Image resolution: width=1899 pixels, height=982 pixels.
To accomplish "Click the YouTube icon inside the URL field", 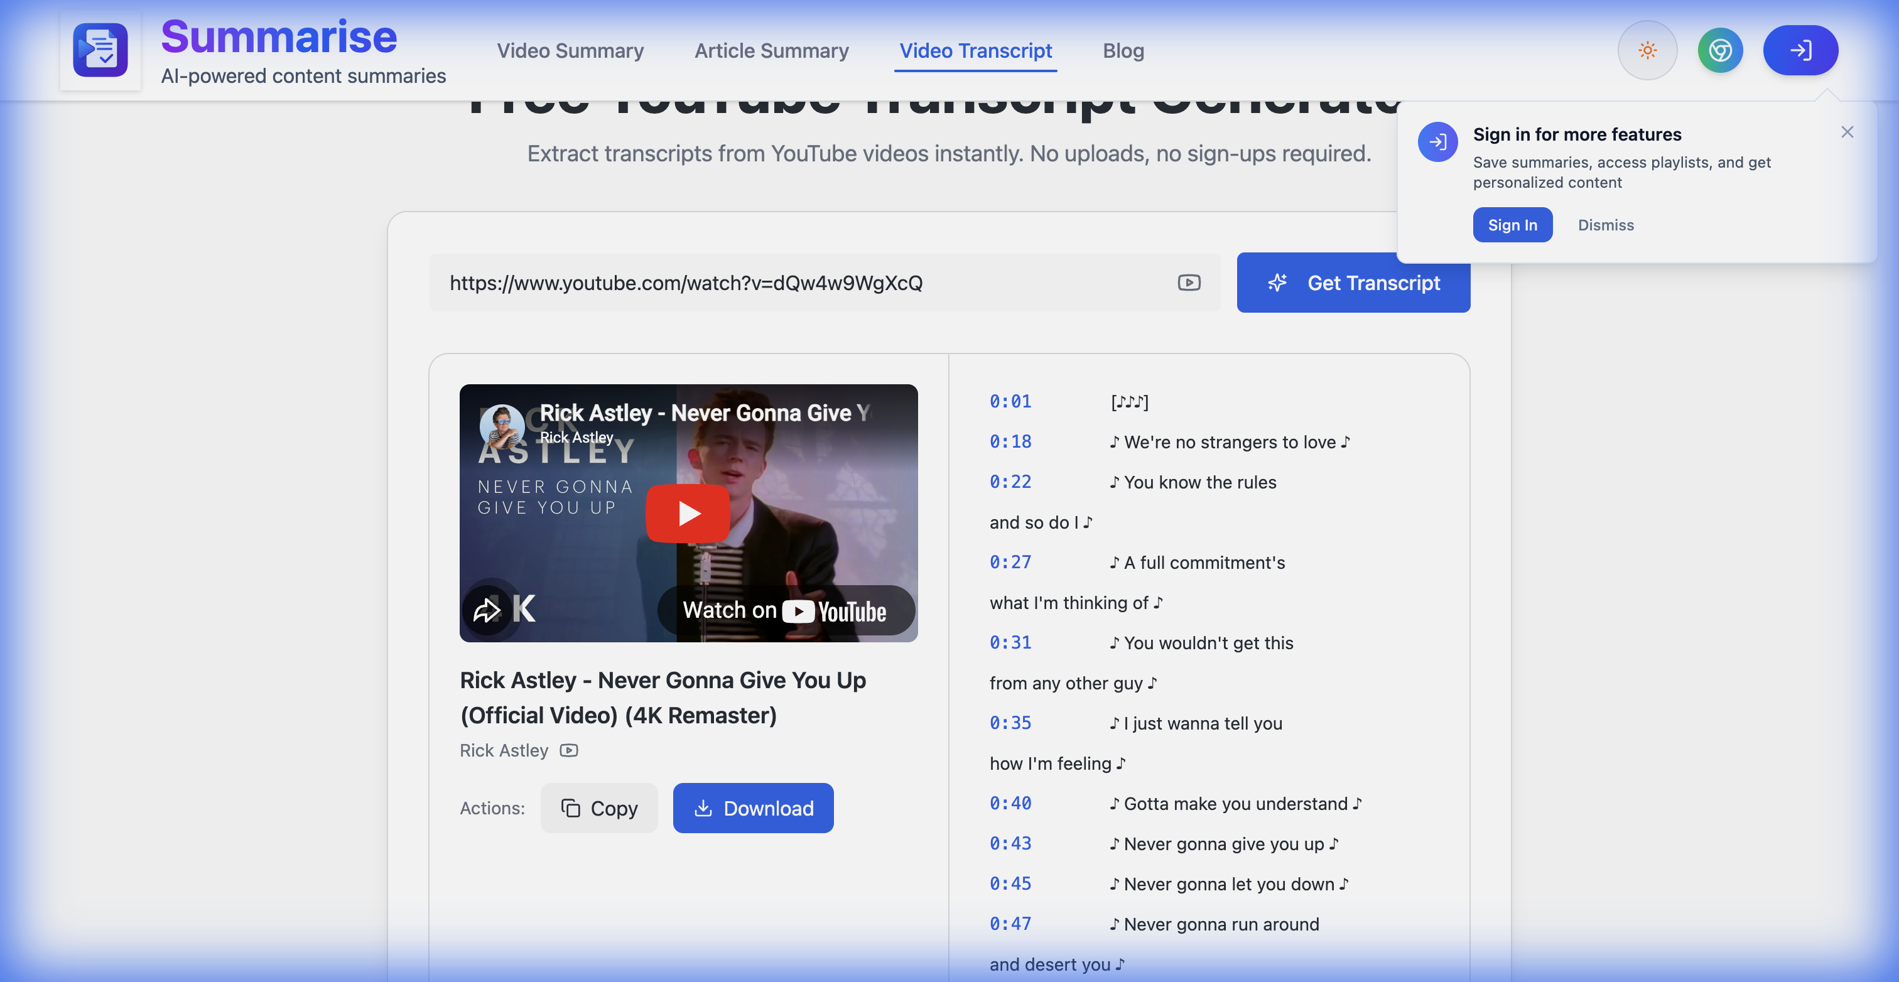I will (x=1189, y=283).
